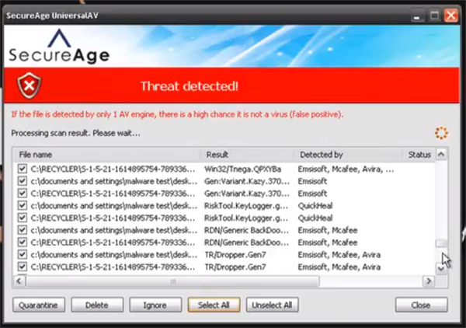This screenshot has width=466, height=328.
Task: Close the window using the red X
Action: pos(450,16)
